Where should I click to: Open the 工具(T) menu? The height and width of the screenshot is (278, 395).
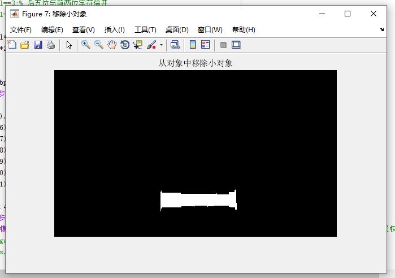[x=145, y=30]
